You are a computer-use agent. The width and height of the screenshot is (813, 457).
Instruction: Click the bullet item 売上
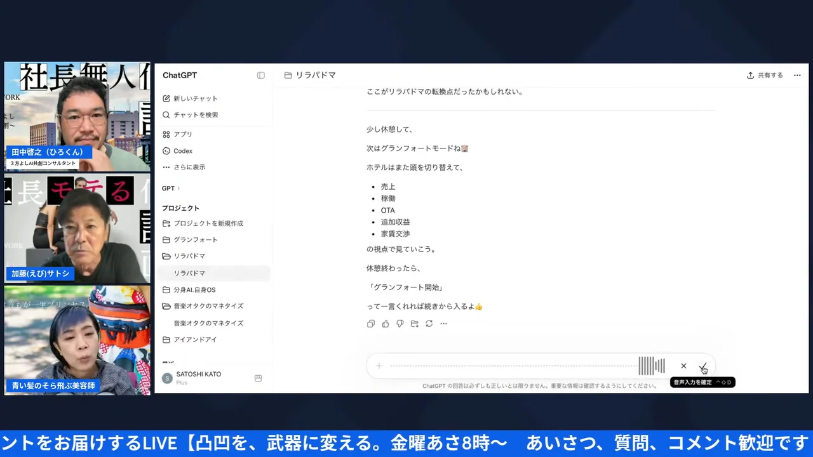[388, 187]
